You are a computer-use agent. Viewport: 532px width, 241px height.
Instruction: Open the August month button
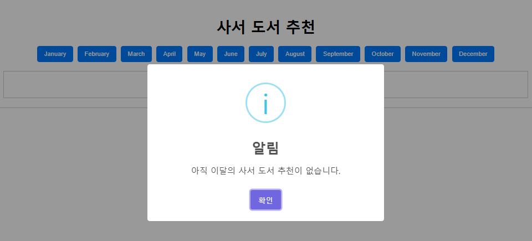coord(295,54)
